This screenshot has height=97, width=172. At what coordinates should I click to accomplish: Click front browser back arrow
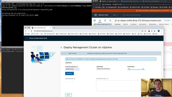pos(26,31)
